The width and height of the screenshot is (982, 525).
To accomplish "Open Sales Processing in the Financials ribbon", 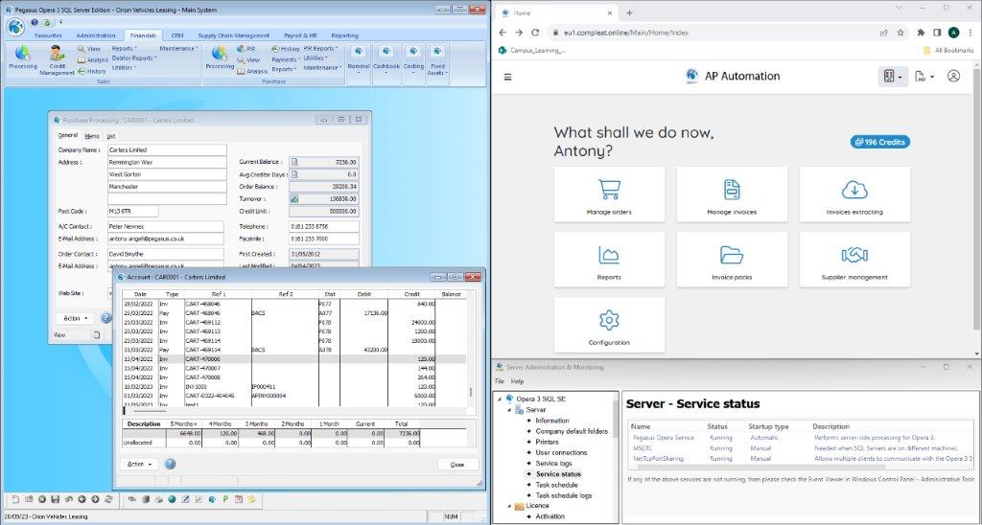I will (x=23, y=57).
